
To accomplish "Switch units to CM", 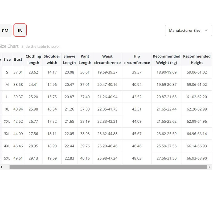I will (x=5, y=31).
